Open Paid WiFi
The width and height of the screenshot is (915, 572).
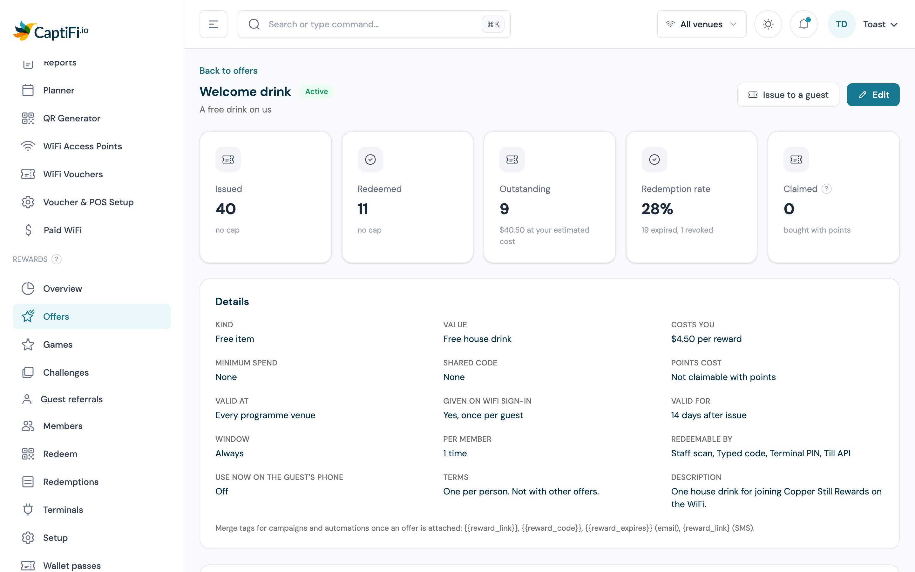[x=91, y=230]
